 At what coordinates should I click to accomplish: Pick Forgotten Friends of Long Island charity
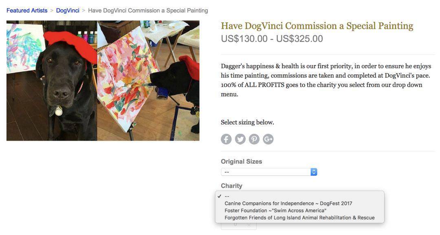pyautogui.click(x=299, y=218)
